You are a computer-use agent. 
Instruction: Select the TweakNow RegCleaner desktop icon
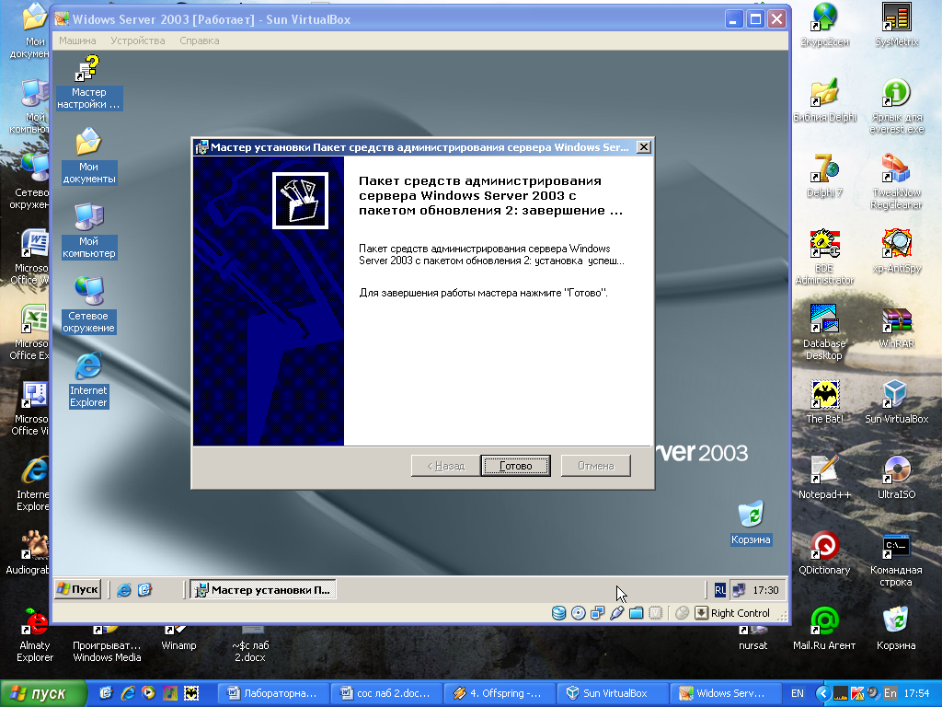click(x=896, y=182)
